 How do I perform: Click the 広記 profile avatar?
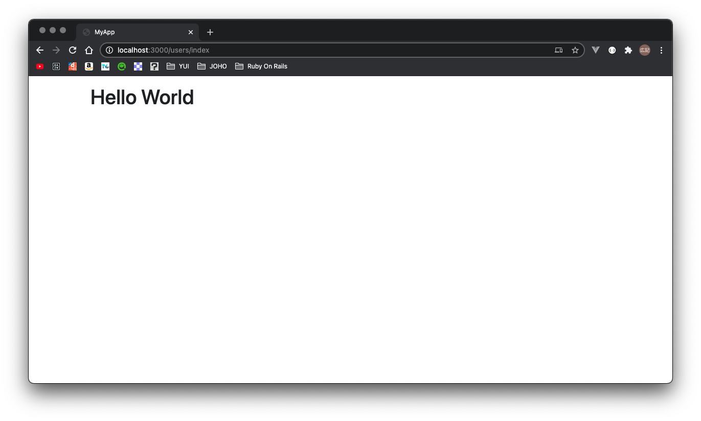pos(644,50)
